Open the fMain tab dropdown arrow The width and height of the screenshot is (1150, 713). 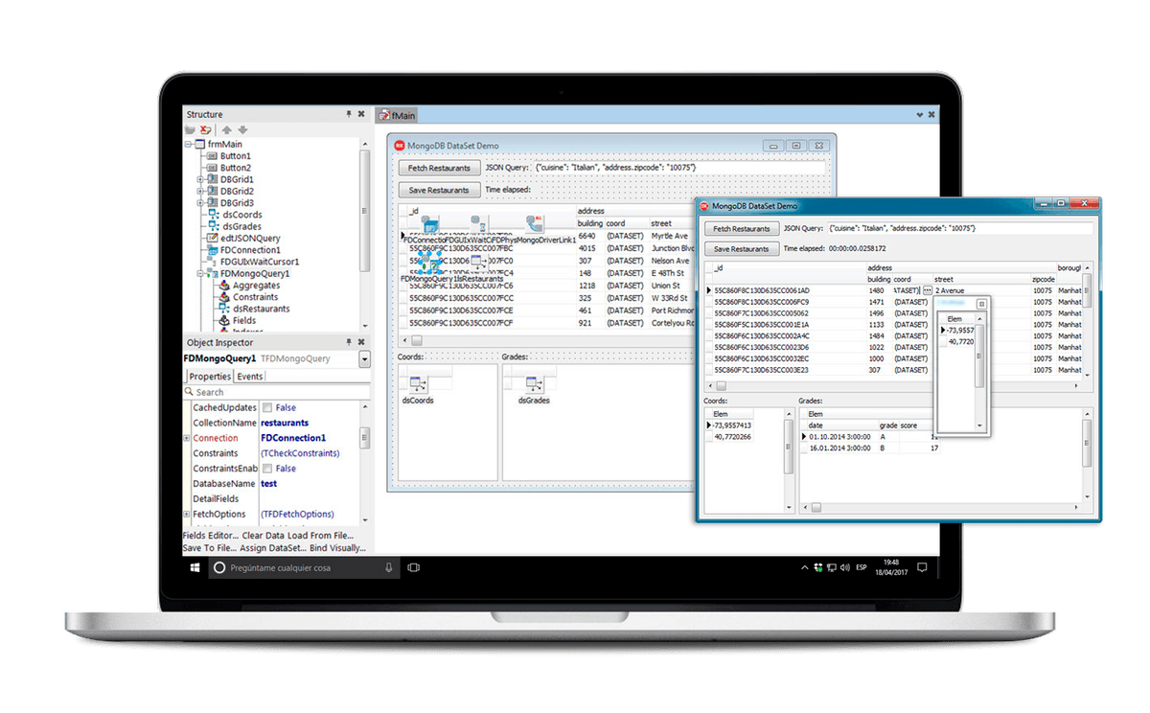[919, 114]
